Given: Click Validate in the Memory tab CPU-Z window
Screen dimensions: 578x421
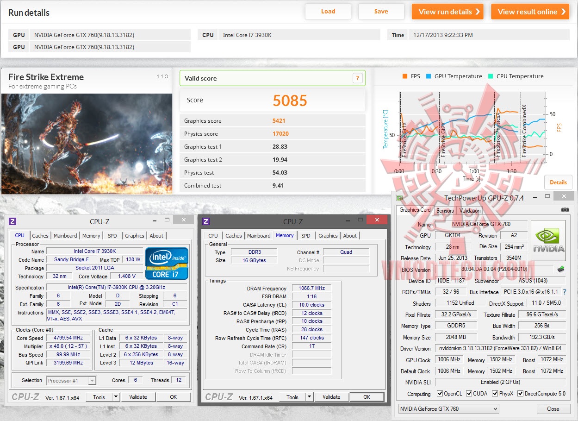Looking at the screenshot, I should (x=331, y=397).
